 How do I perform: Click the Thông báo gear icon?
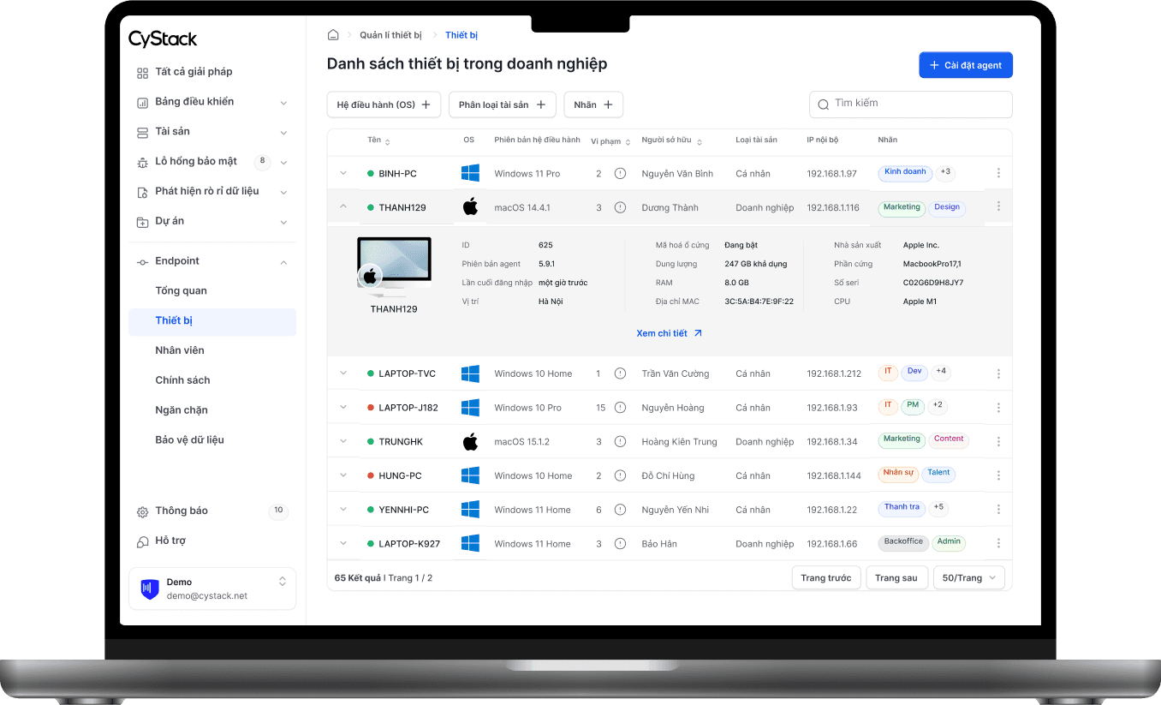click(142, 511)
